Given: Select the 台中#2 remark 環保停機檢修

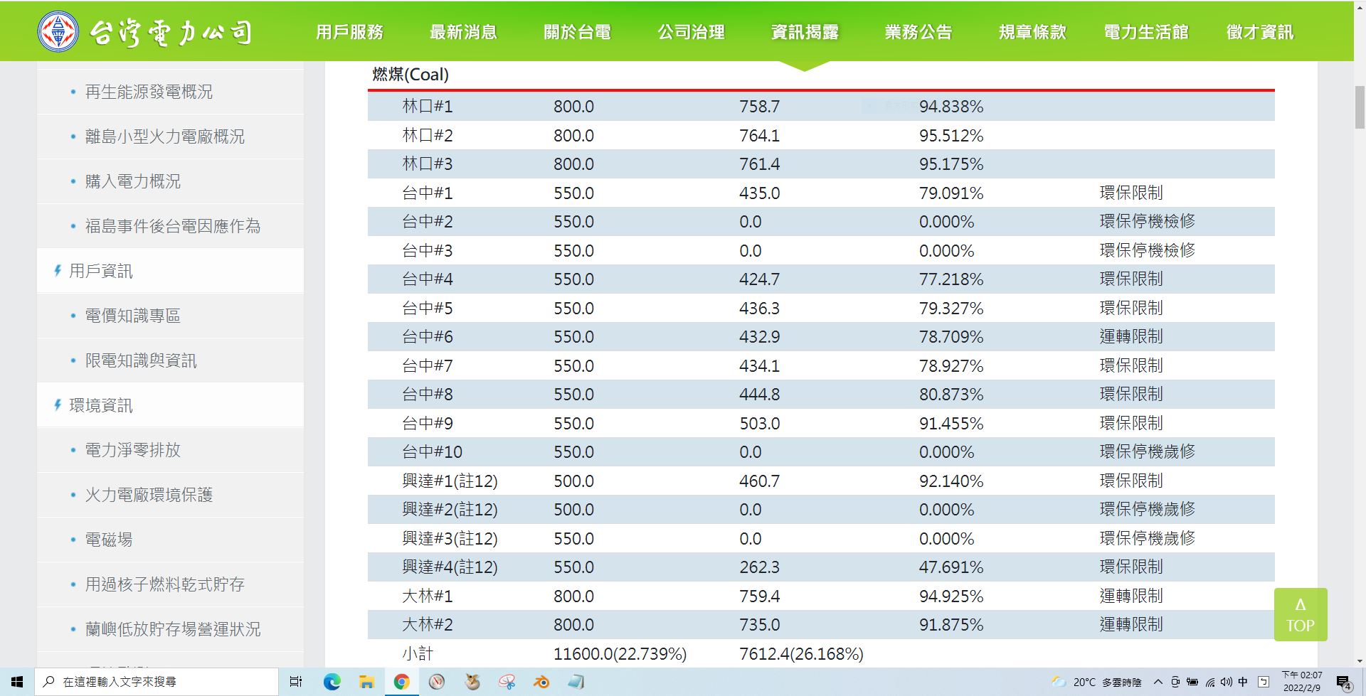Looking at the screenshot, I should (1147, 222).
